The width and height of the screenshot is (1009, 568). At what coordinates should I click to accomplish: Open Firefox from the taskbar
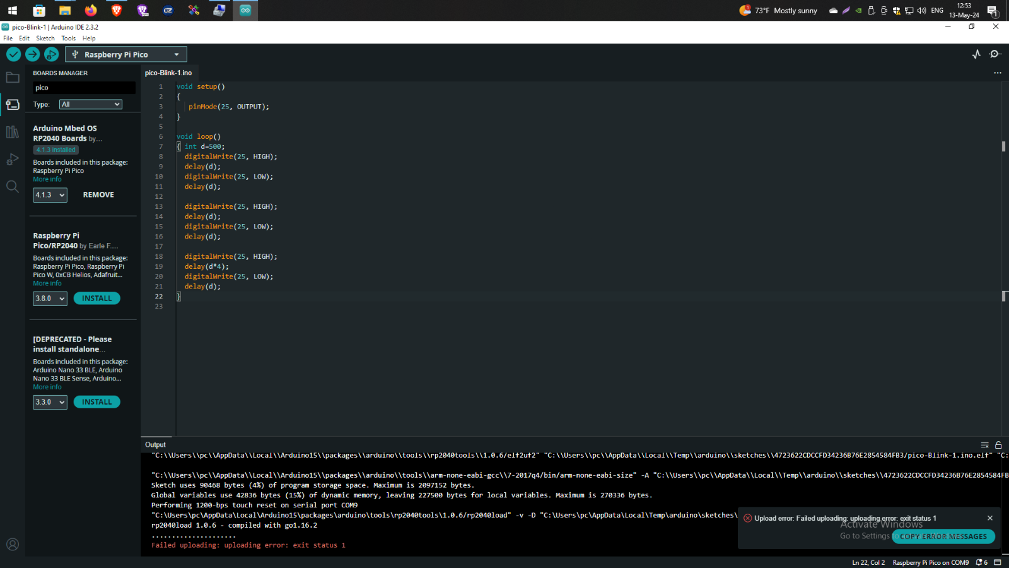(x=91, y=10)
